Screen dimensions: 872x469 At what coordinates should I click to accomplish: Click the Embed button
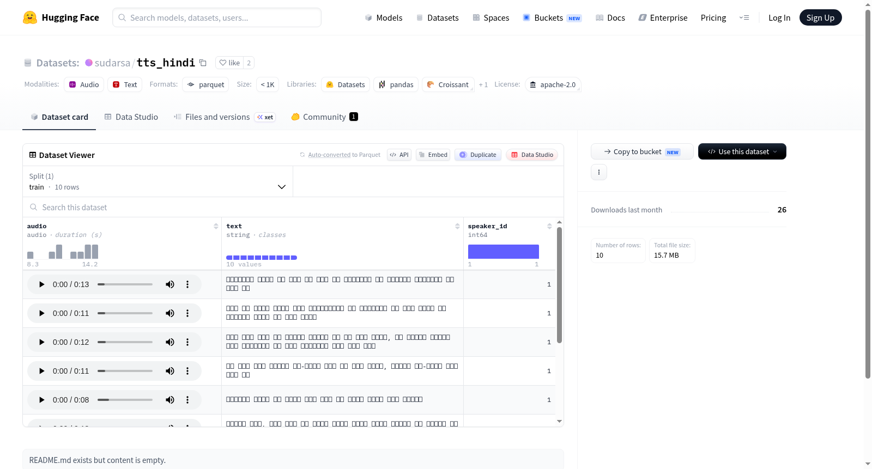click(x=433, y=155)
